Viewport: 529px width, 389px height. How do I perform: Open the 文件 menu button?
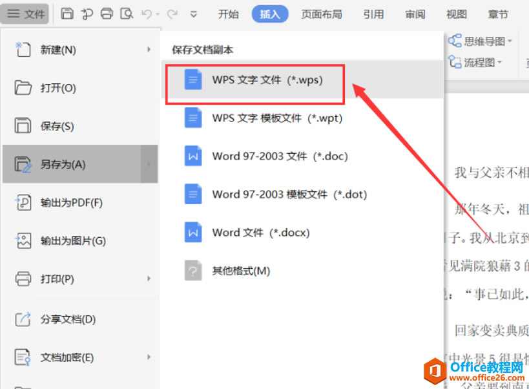click(x=25, y=14)
